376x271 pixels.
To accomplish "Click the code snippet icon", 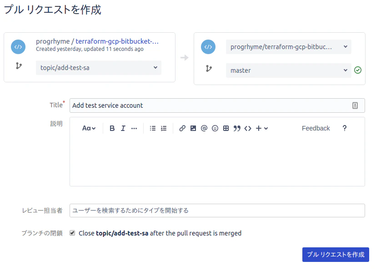I will point(248,128).
